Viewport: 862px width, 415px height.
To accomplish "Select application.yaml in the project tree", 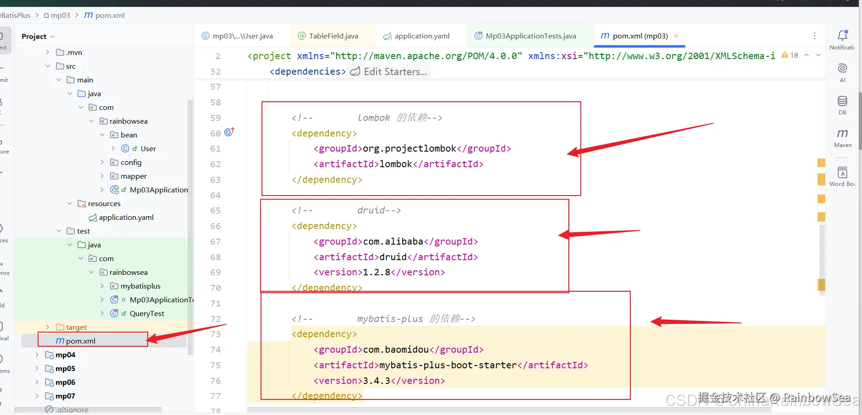I will point(126,217).
